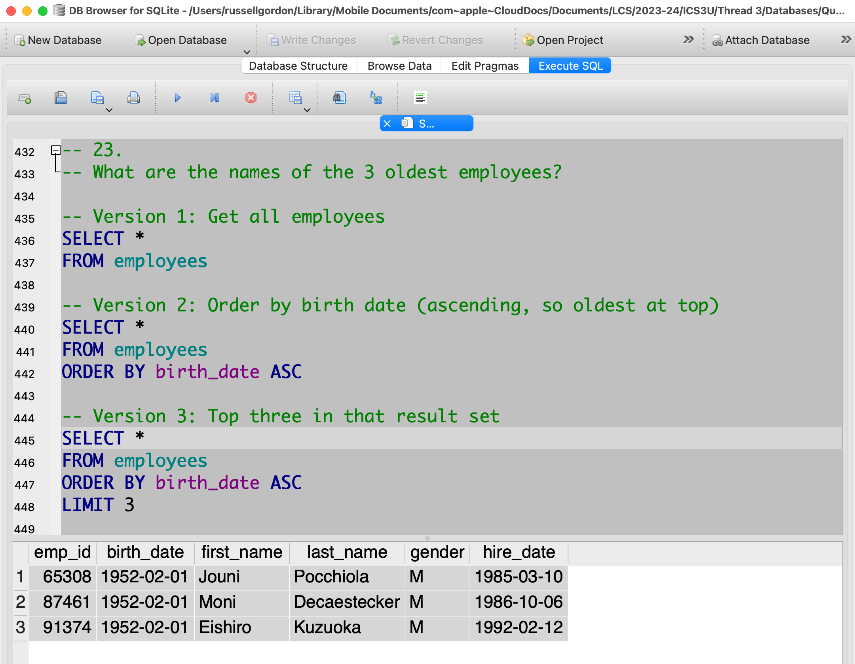Close the SQL editor tab

click(x=387, y=124)
